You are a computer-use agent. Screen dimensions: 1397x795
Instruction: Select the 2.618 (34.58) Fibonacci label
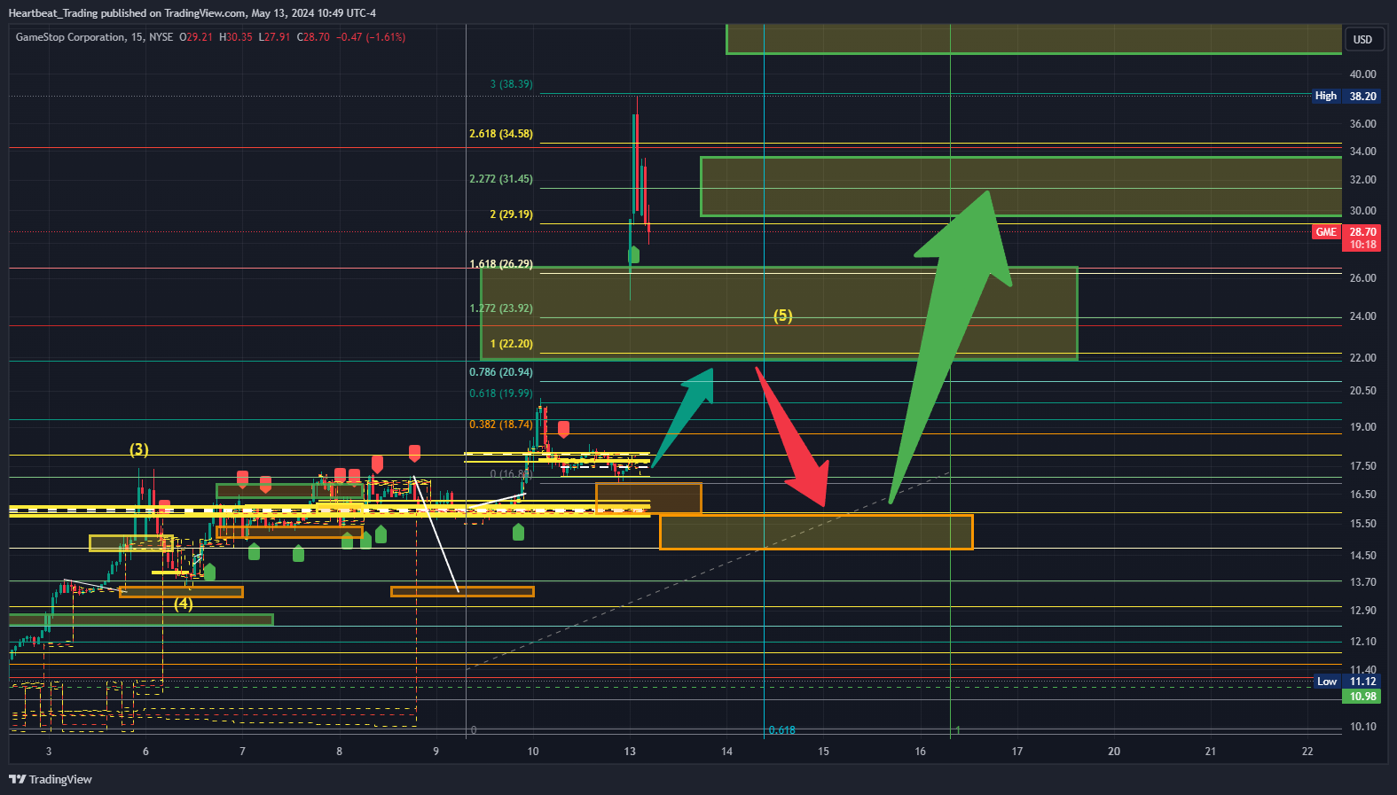click(x=501, y=134)
